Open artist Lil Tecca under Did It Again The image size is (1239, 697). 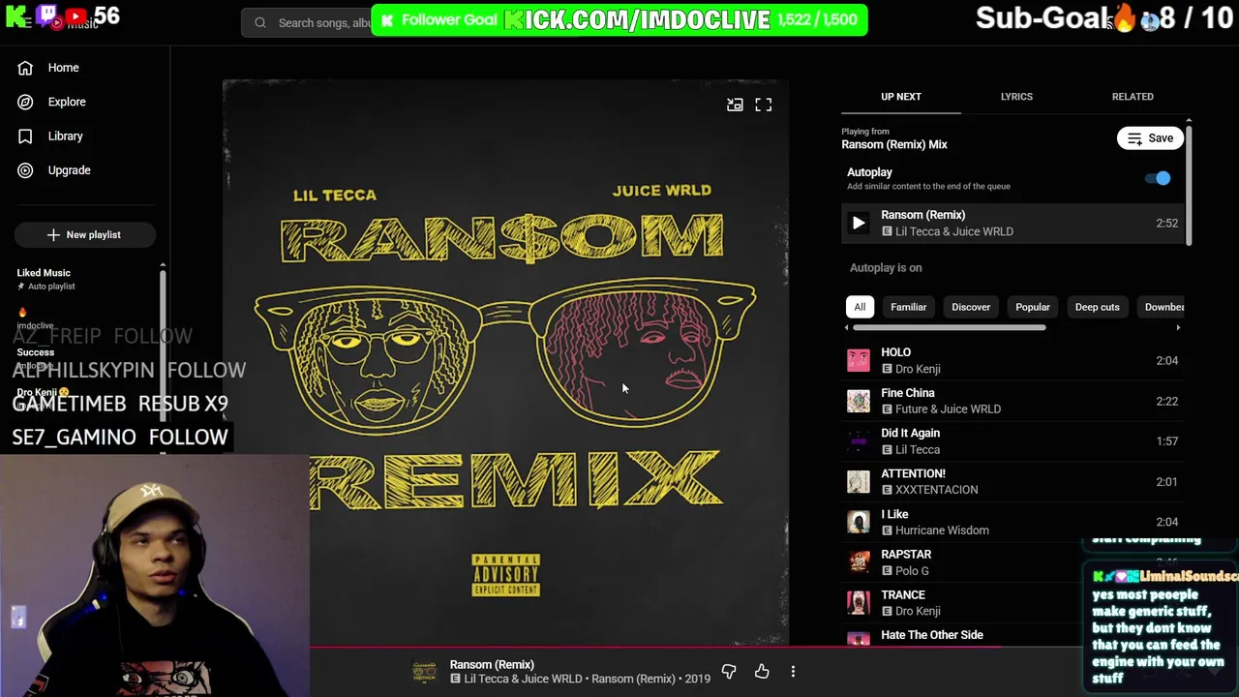[x=918, y=449]
